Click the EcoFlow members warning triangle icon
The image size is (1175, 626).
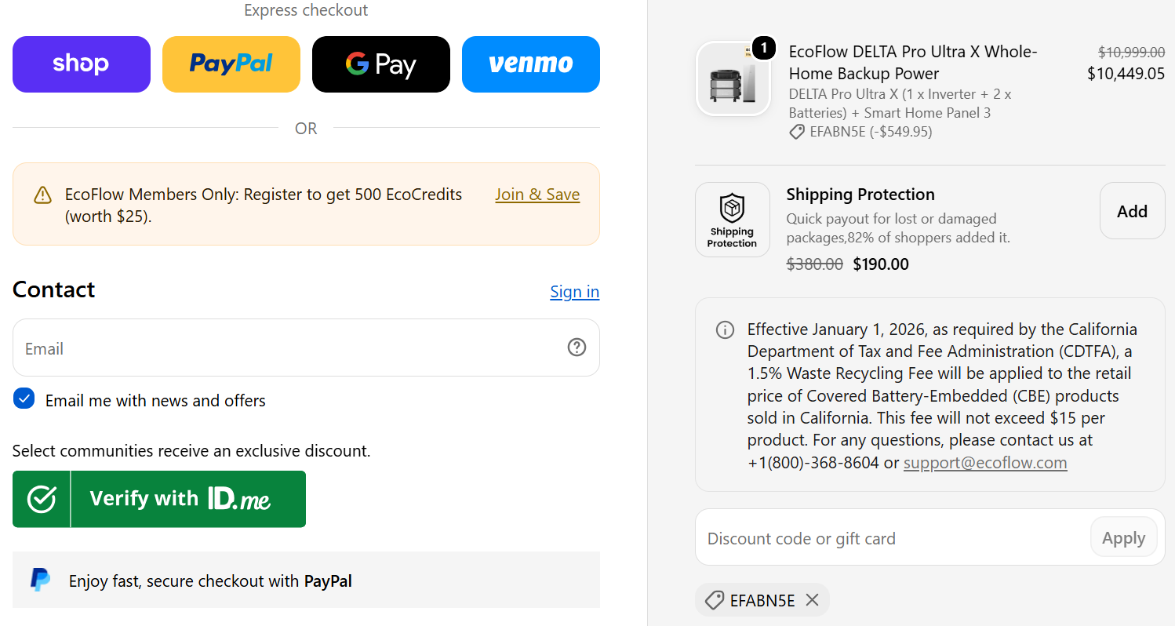[x=42, y=195]
